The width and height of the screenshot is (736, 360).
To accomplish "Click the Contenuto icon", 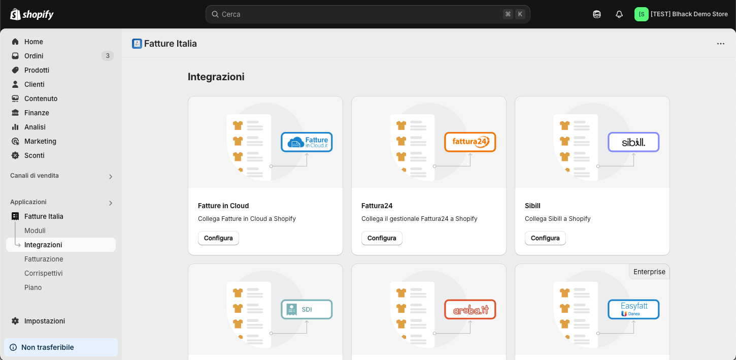I will pos(15,99).
